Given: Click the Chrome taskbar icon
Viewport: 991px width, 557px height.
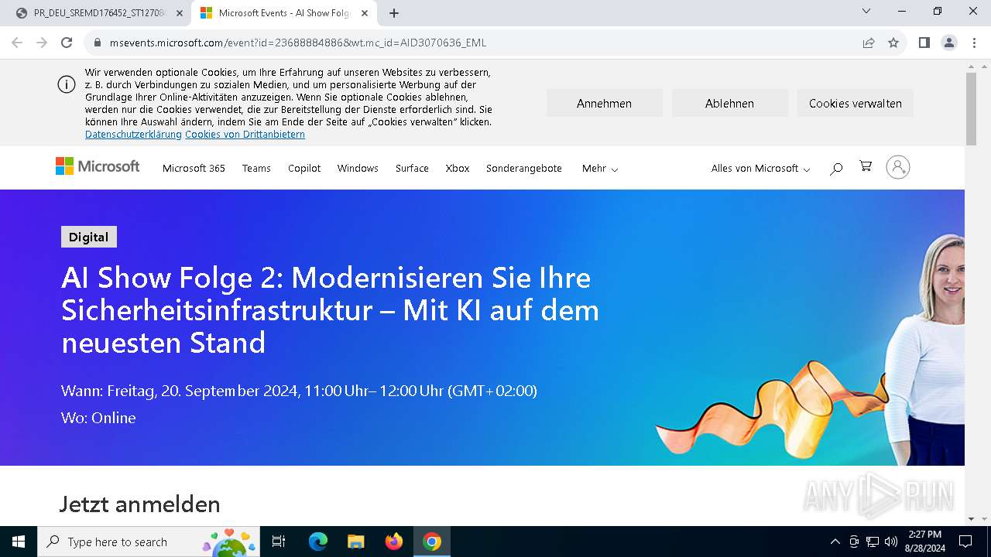Looking at the screenshot, I should coord(432,542).
